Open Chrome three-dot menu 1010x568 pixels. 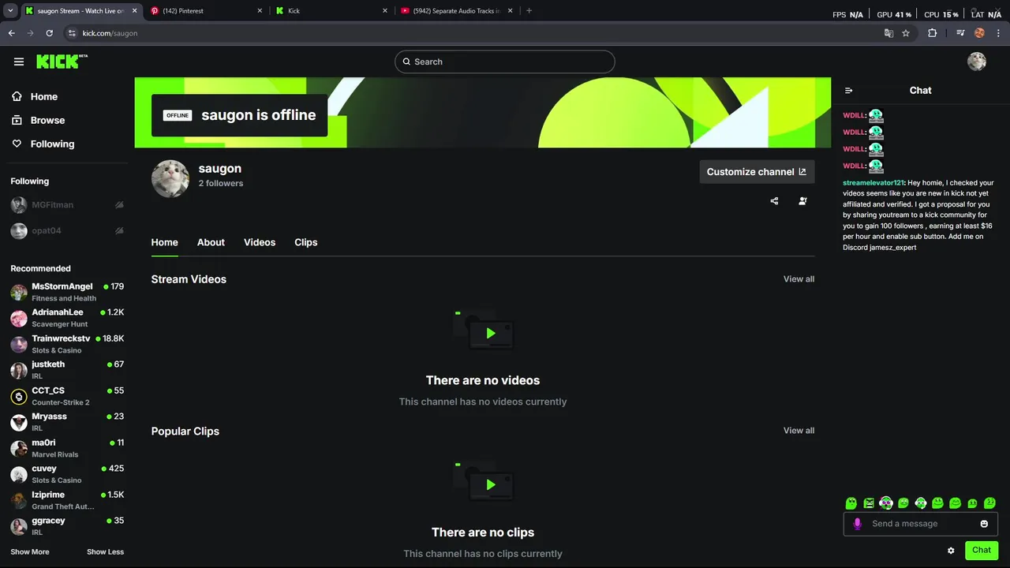[999, 33]
